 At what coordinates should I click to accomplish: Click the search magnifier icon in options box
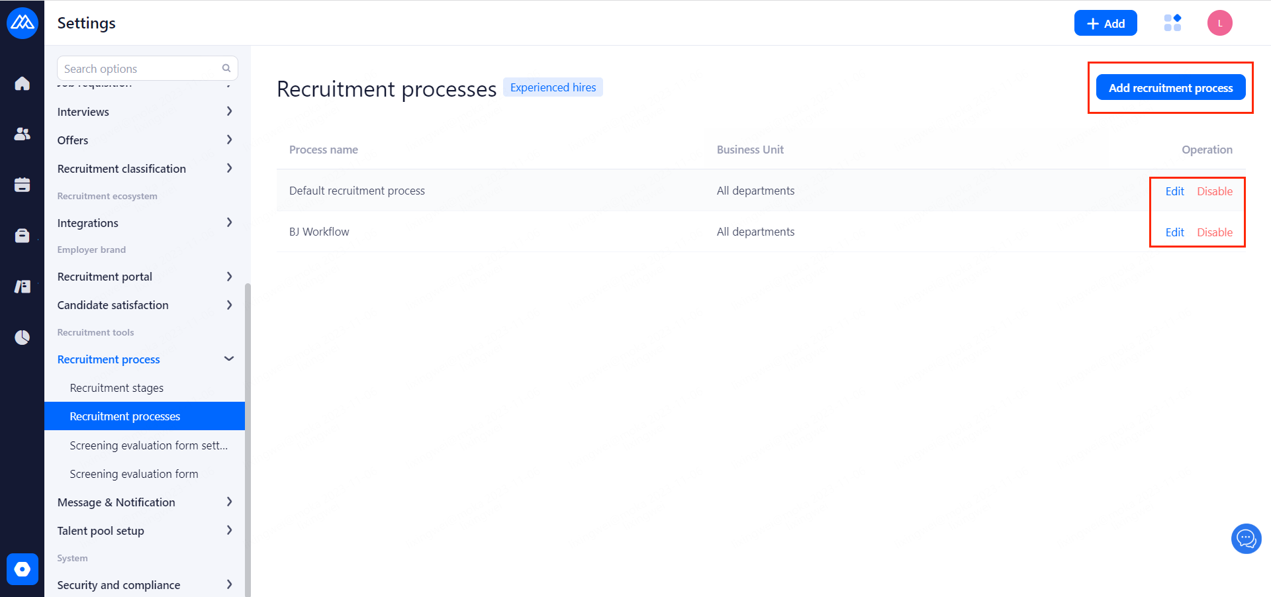(x=226, y=68)
